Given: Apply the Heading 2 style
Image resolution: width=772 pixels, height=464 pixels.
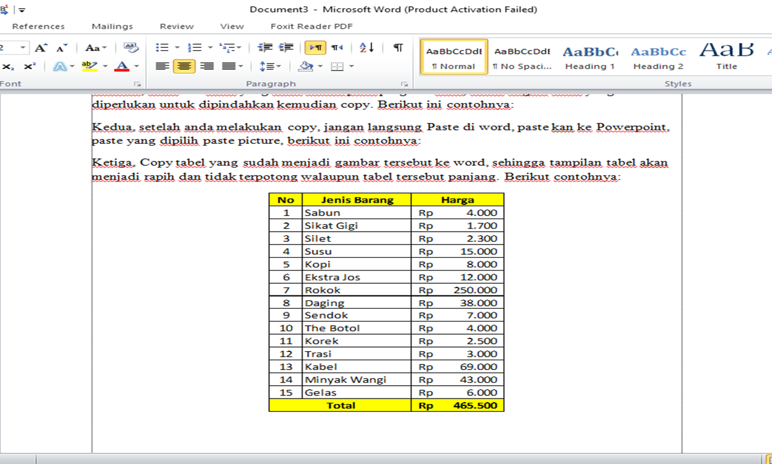Looking at the screenshot, I should (x=658, y=57).
